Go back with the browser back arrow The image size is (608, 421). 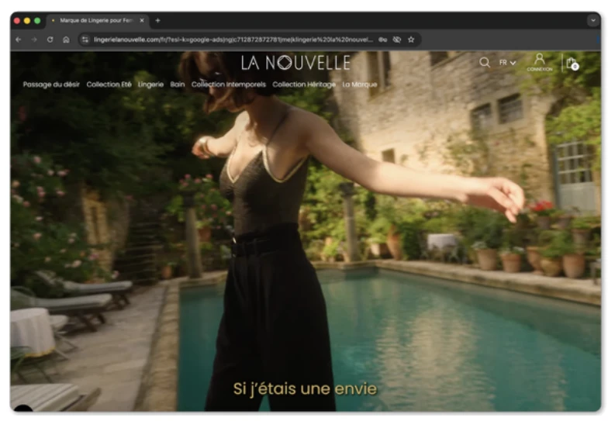pos(19,40)
